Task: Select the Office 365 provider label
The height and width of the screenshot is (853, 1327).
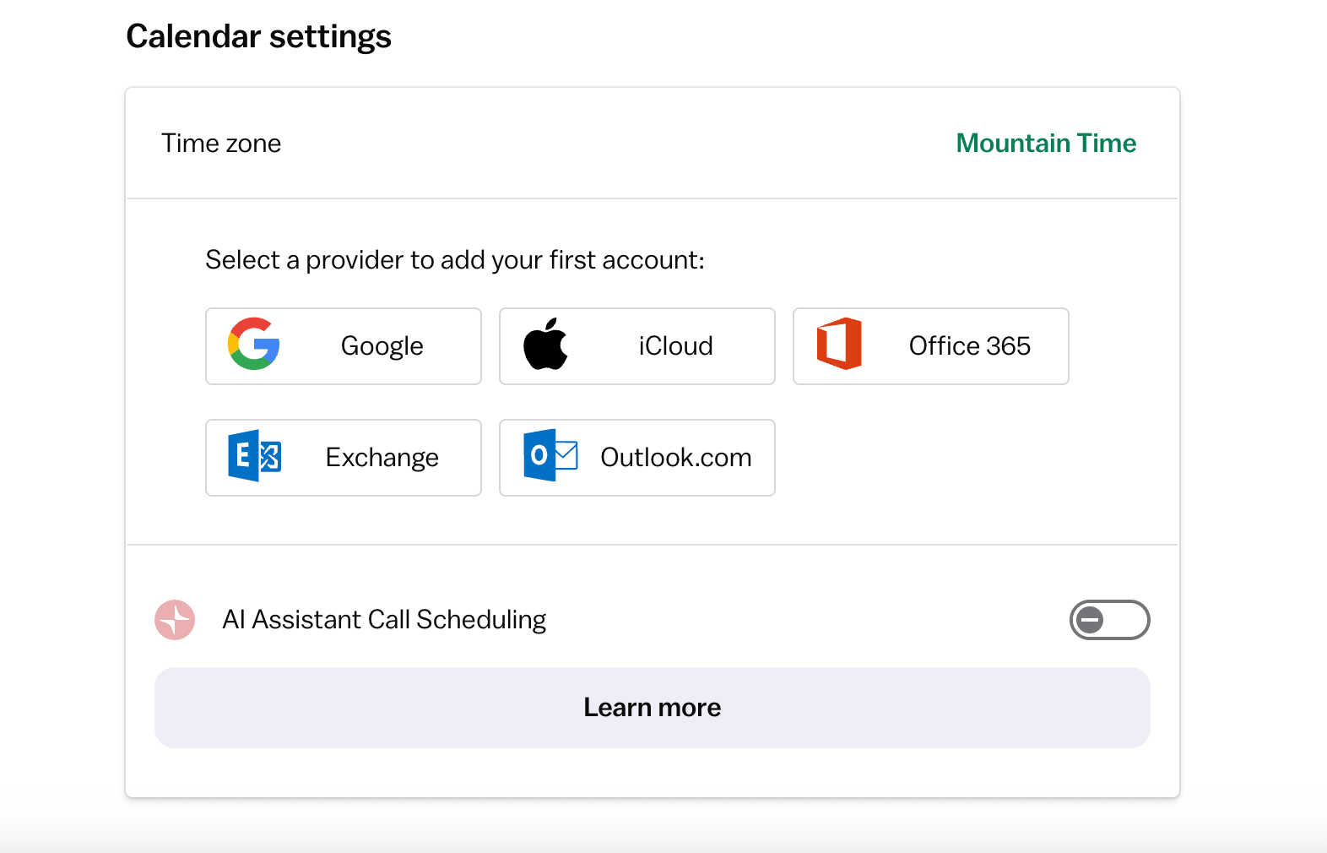Action: tap(969, 345)
